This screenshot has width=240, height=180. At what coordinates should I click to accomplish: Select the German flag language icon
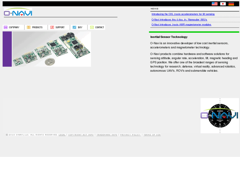(x=231, y=4)
